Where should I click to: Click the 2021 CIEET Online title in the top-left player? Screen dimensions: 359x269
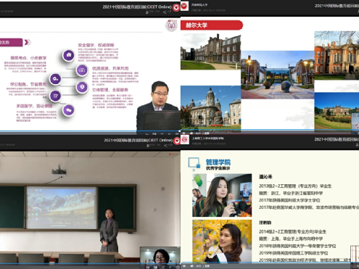coord(137,7)
